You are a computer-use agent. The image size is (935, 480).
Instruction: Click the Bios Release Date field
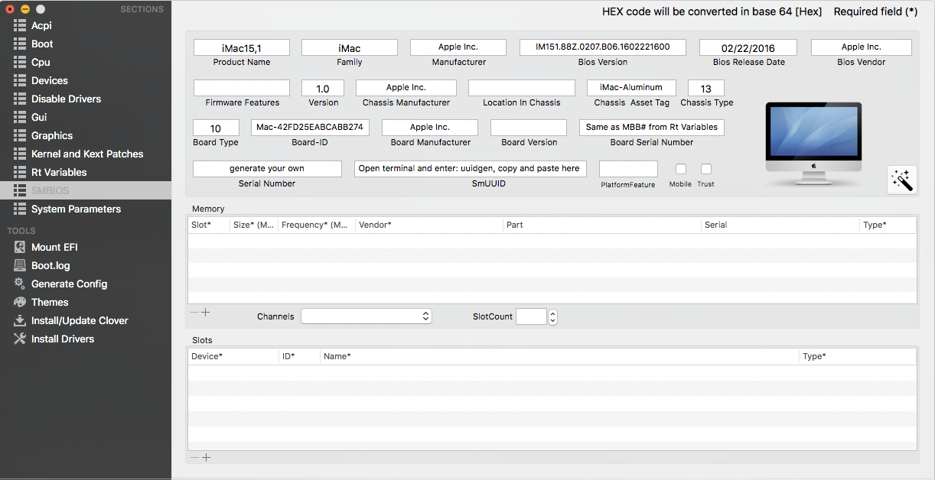[748, 47]
